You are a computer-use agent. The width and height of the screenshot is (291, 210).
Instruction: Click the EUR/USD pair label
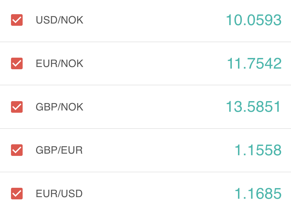(x=59, y=194)
